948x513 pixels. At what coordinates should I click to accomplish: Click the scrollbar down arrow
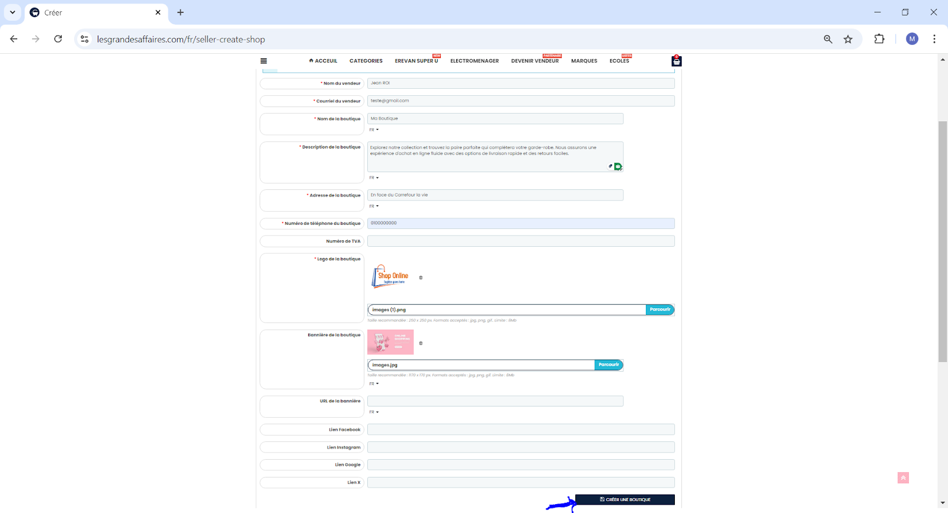pyautogui.click(x=943, y=503)
